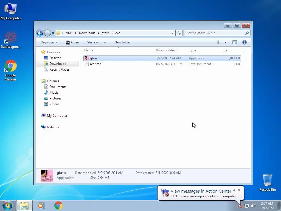
Task: Click the Open toolbar button
Action: (x=72, y=42)
